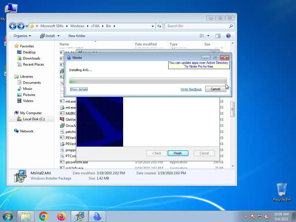Select My Computer in the navigation pane
Viewport: 296px width, 222px height.
(x=31, y=113)
